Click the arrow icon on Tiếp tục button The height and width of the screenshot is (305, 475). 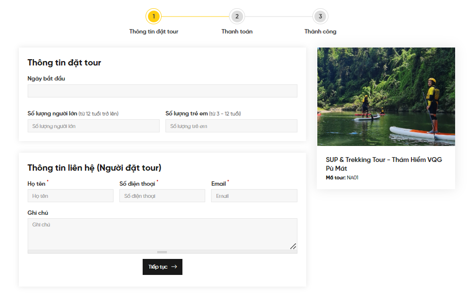point(174,267)
